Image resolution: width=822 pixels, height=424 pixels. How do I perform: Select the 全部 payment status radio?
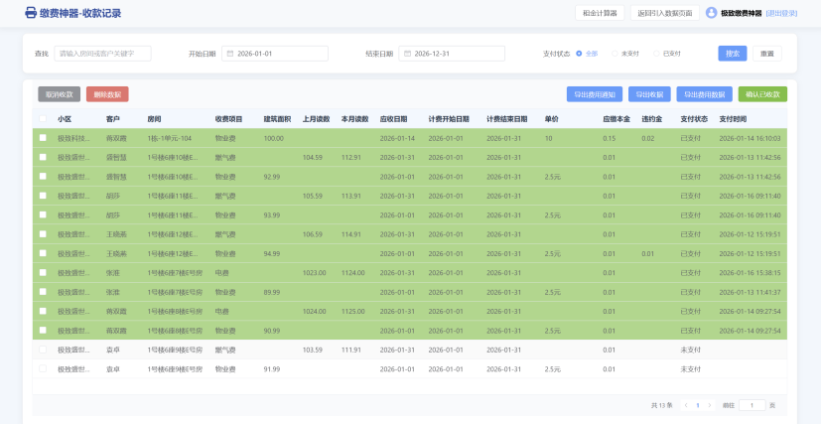pyautogui.click(x=579, y=54)
